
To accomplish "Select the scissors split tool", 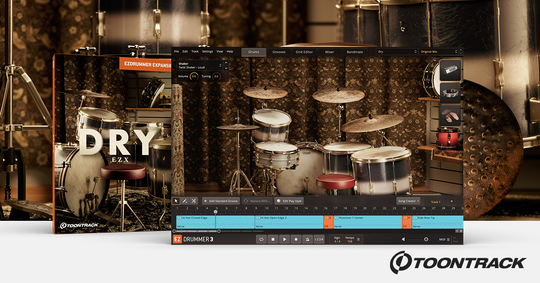I will (193, 201).
